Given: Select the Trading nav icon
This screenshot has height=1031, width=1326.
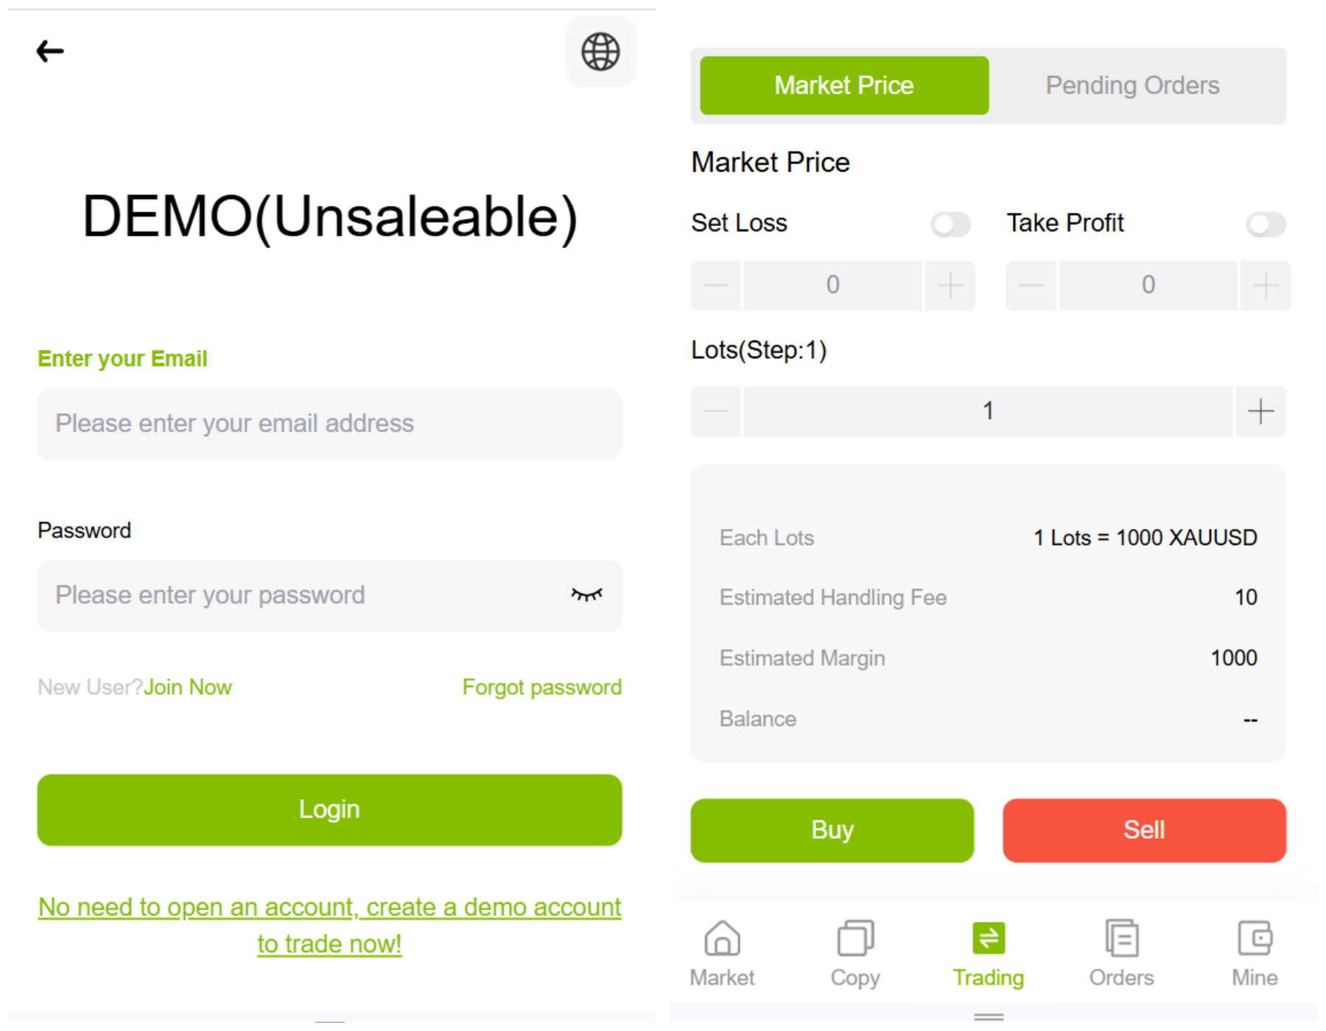Looking at the screenshot, I should pyautogui.click(x=989, y=939).
